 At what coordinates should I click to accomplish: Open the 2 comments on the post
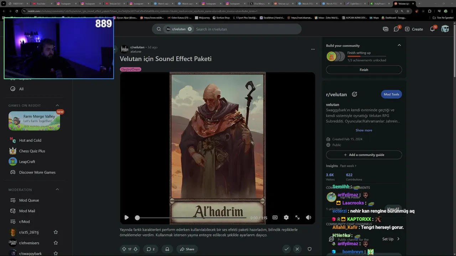click(150, 249)
